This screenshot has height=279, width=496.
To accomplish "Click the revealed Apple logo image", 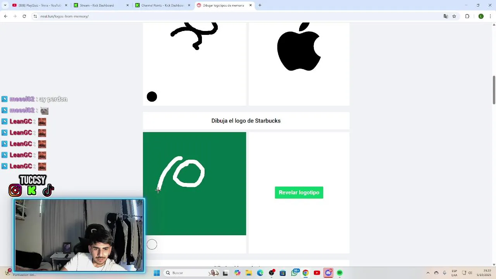I will [299, 46].
